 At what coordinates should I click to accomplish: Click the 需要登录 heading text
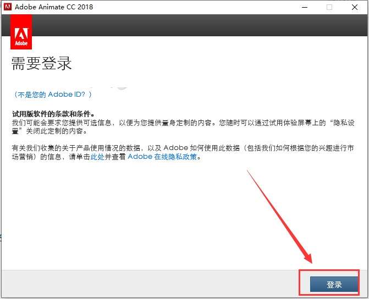(x=41, y=63)
